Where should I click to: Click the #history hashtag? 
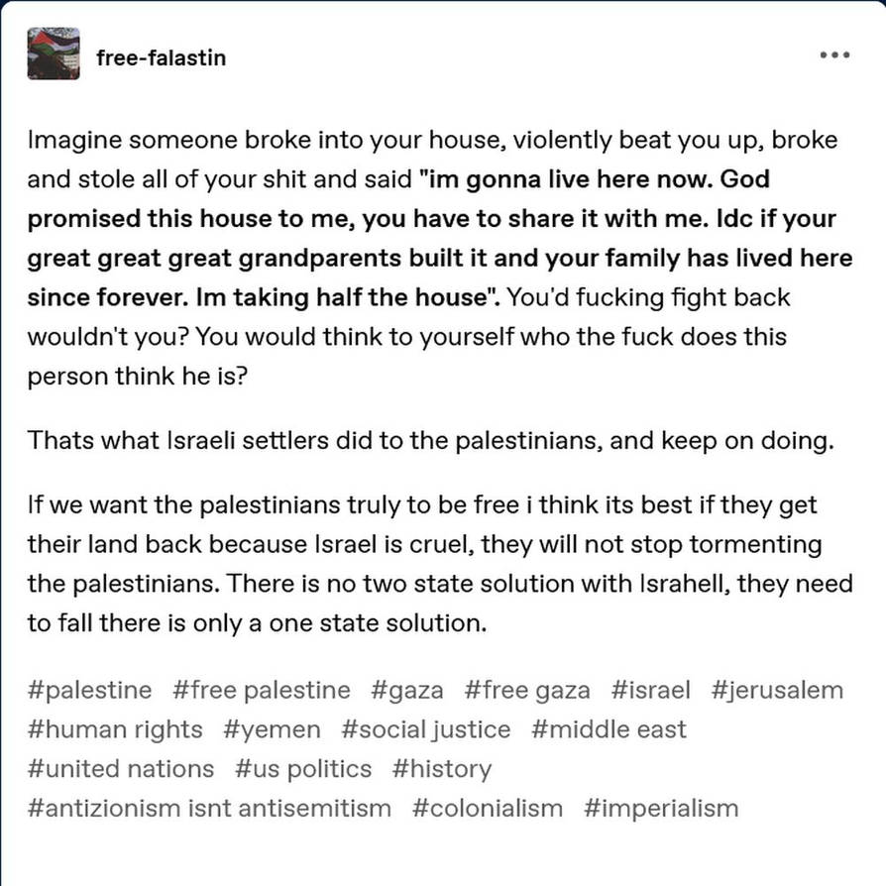point(442,769)
